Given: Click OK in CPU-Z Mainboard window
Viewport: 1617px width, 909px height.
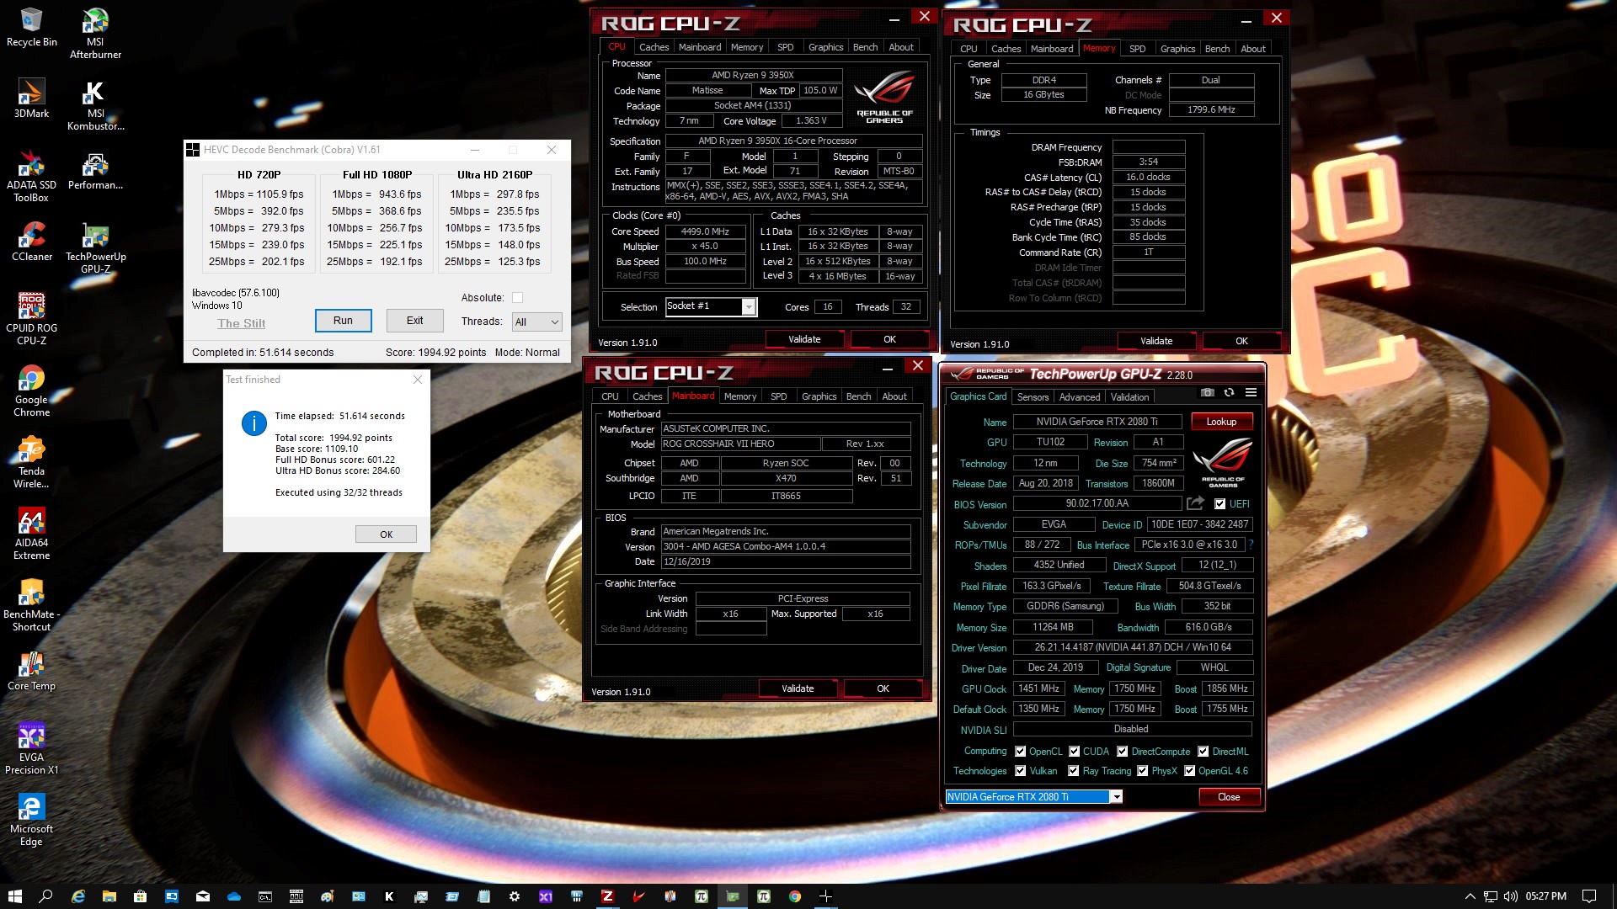Looking at the screenshot, I should [883, 688].
